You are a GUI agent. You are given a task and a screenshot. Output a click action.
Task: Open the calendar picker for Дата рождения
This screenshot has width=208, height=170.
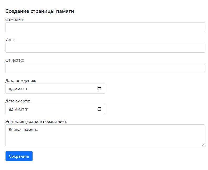[99, 89]
